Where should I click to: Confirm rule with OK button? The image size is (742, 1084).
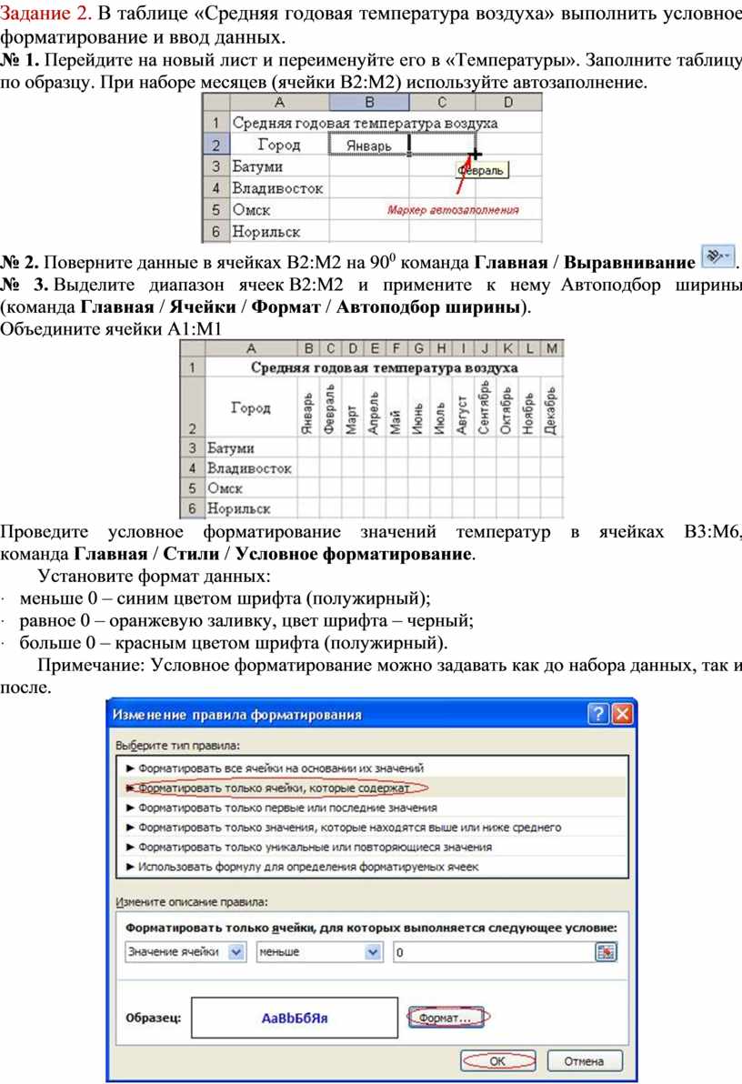click(497, 1060)
